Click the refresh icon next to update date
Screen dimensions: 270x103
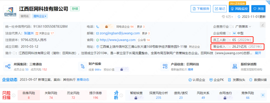coord(239,17)
